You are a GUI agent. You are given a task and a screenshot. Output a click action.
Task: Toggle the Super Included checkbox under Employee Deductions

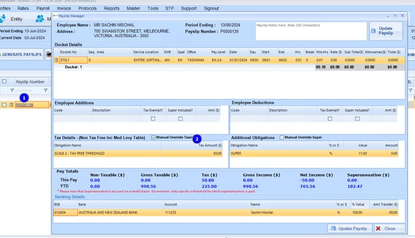[x=357, y=119]
